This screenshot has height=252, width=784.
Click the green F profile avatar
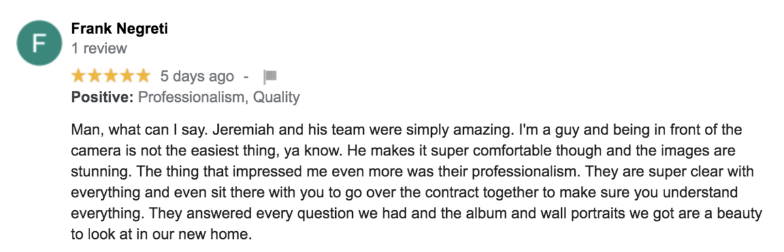click(x=39, y=42)
